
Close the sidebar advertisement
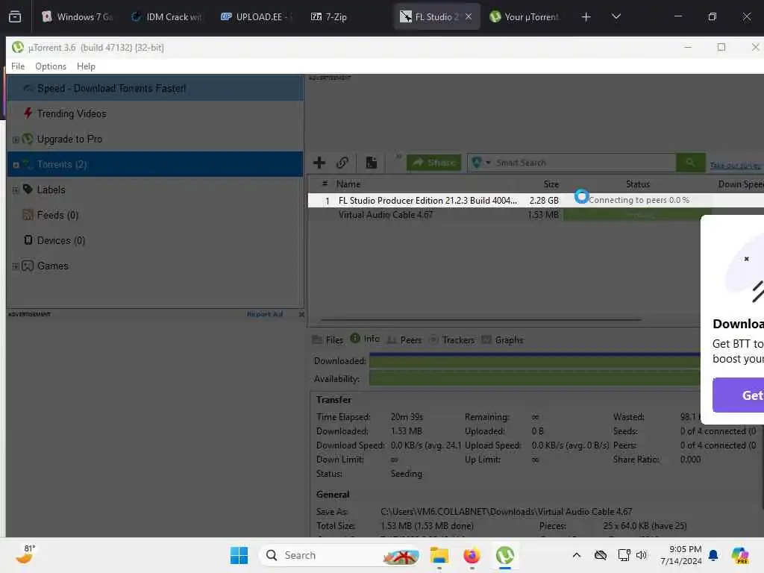(301, 314)
